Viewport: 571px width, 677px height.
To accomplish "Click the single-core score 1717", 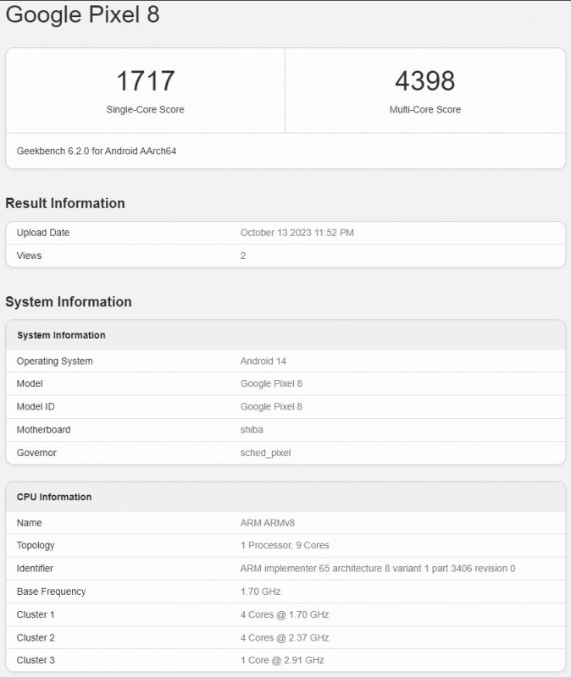I will click(145, 81).
